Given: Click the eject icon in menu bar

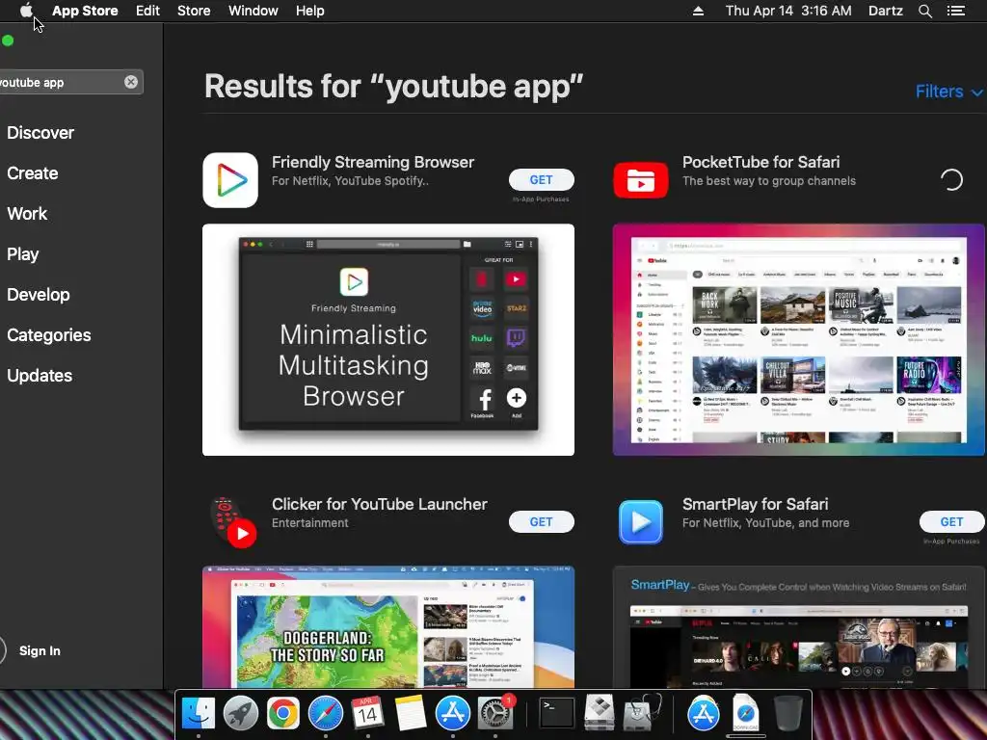Looking at the screenshot, I should (x=698, y=11).
